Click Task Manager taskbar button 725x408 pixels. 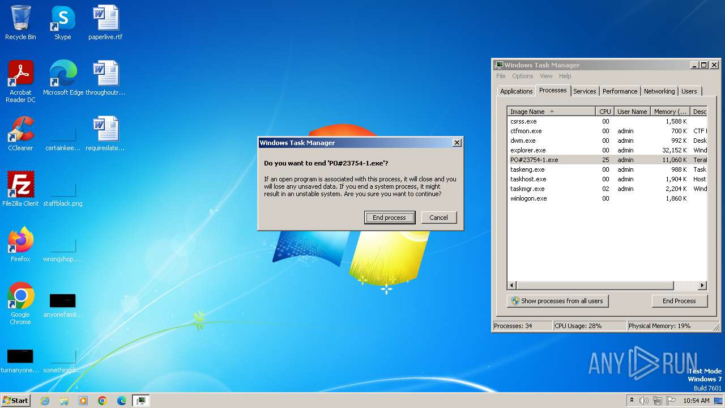140,401
